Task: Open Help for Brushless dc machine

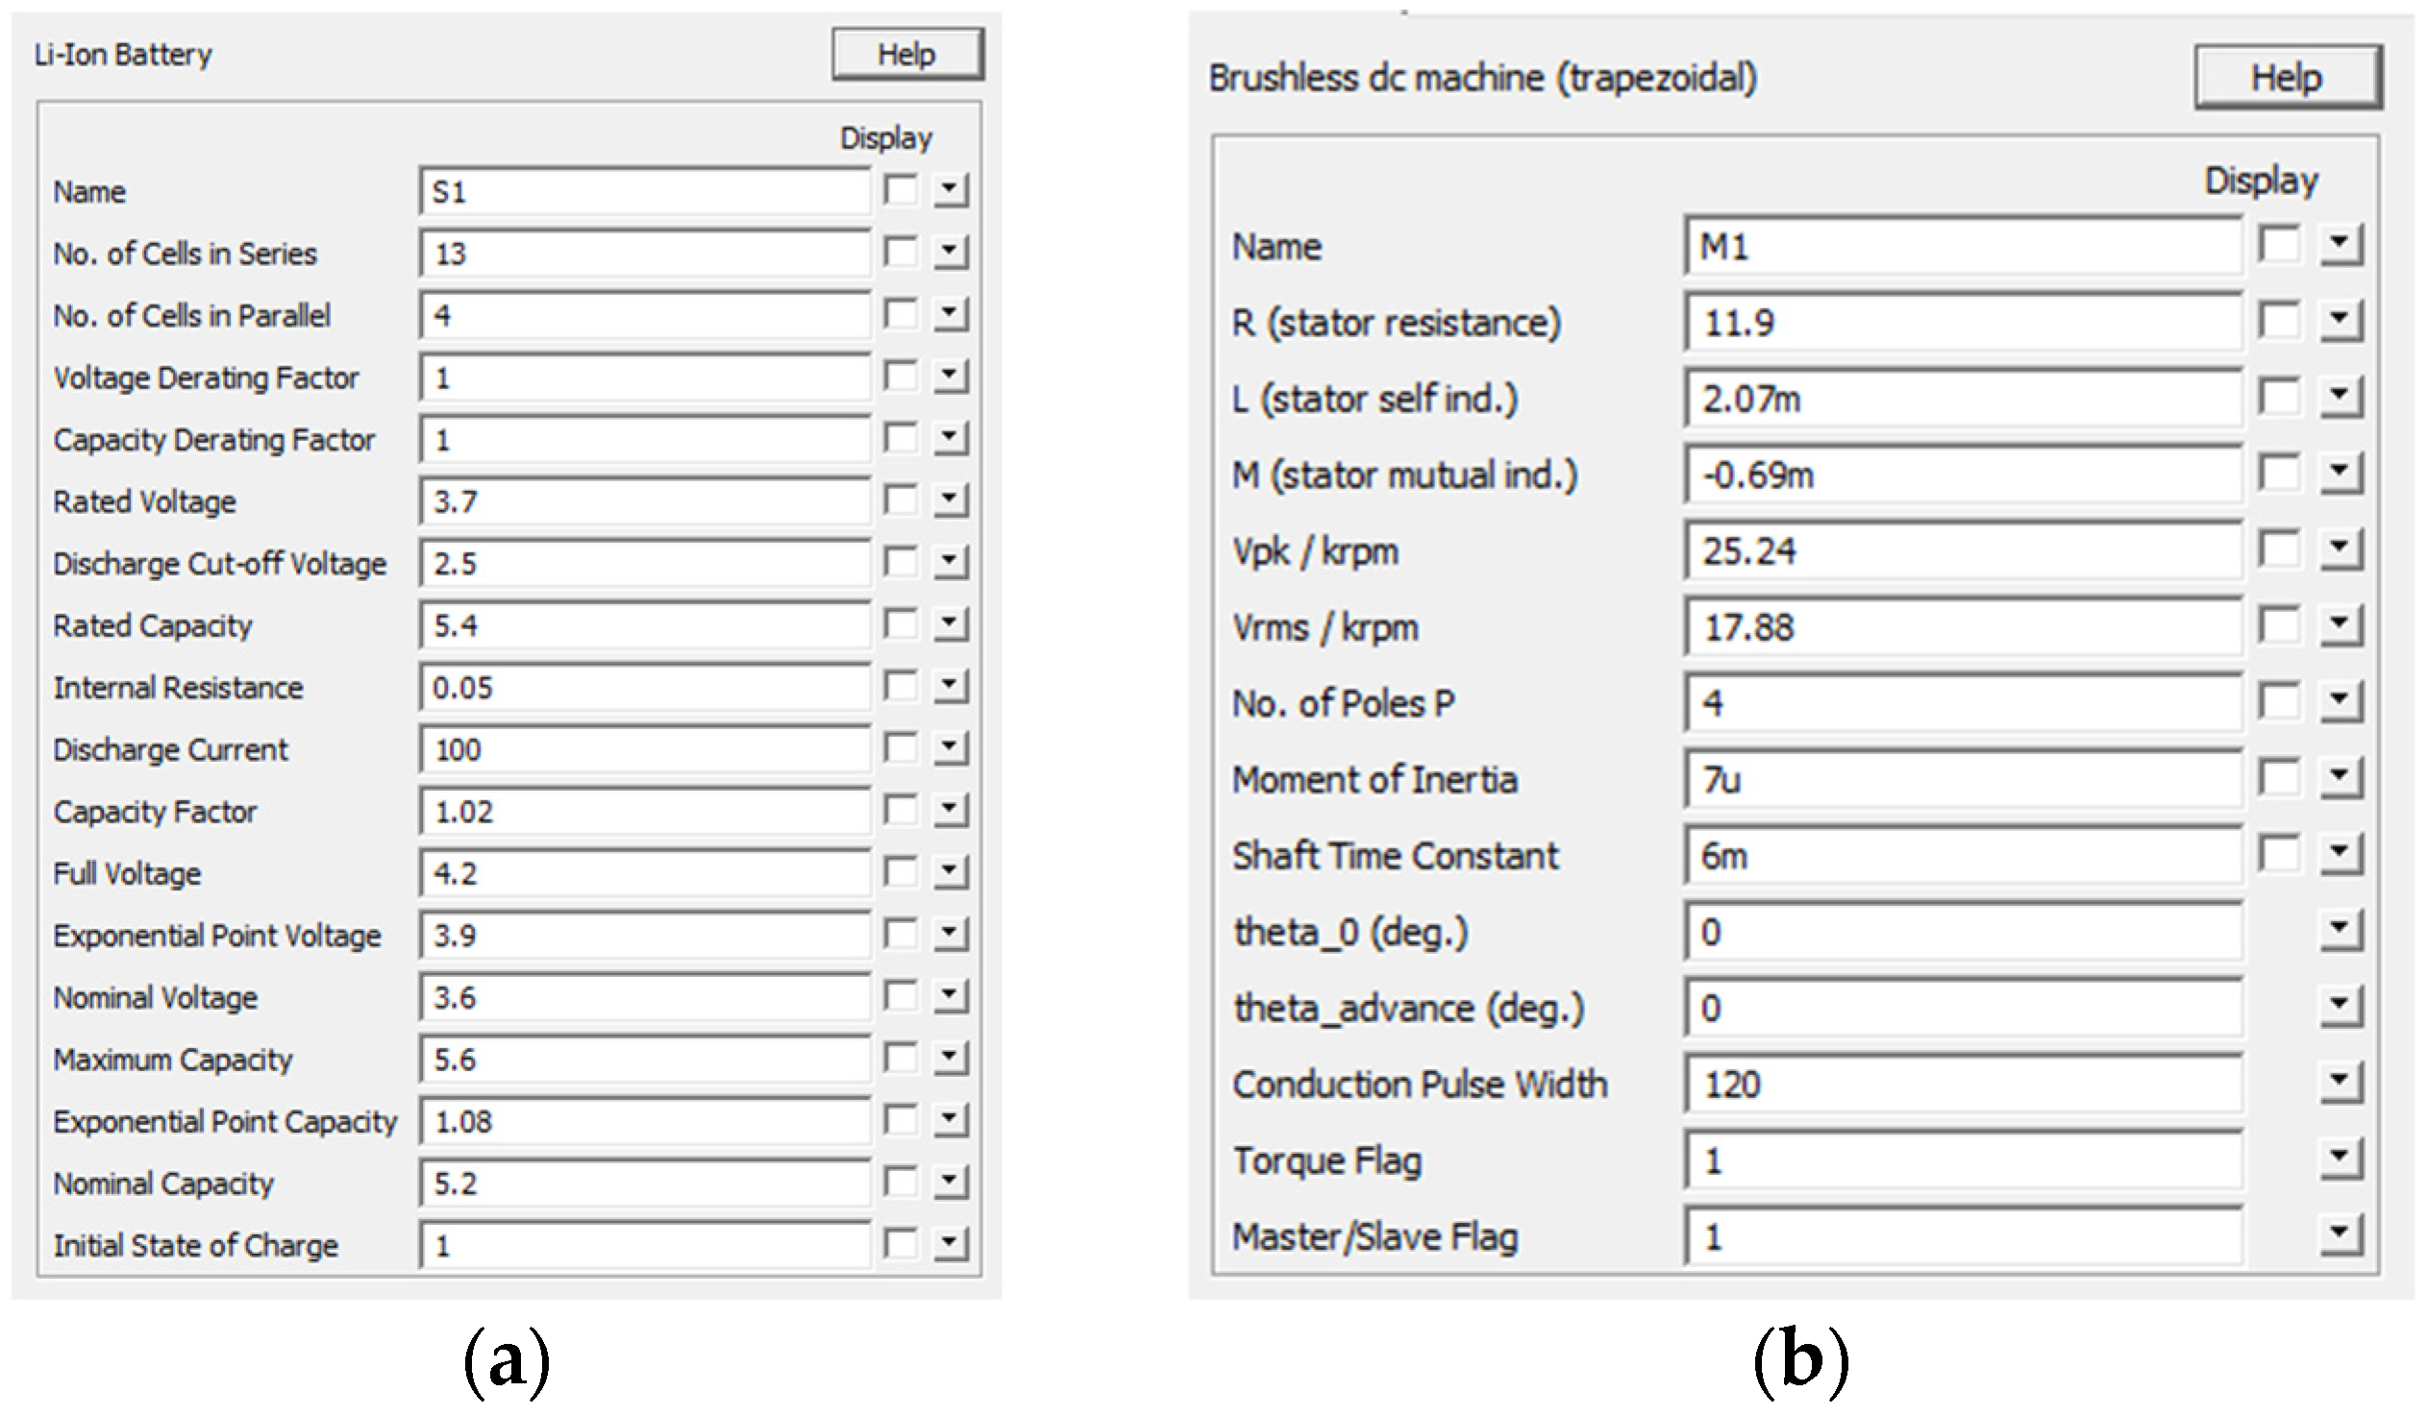Action: [2287, 77]
